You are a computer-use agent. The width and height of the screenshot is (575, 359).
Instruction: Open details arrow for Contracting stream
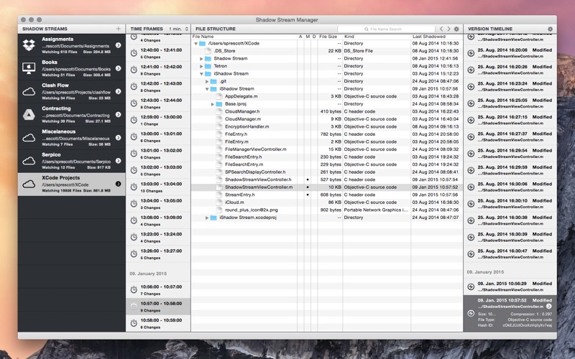point(119,114)
